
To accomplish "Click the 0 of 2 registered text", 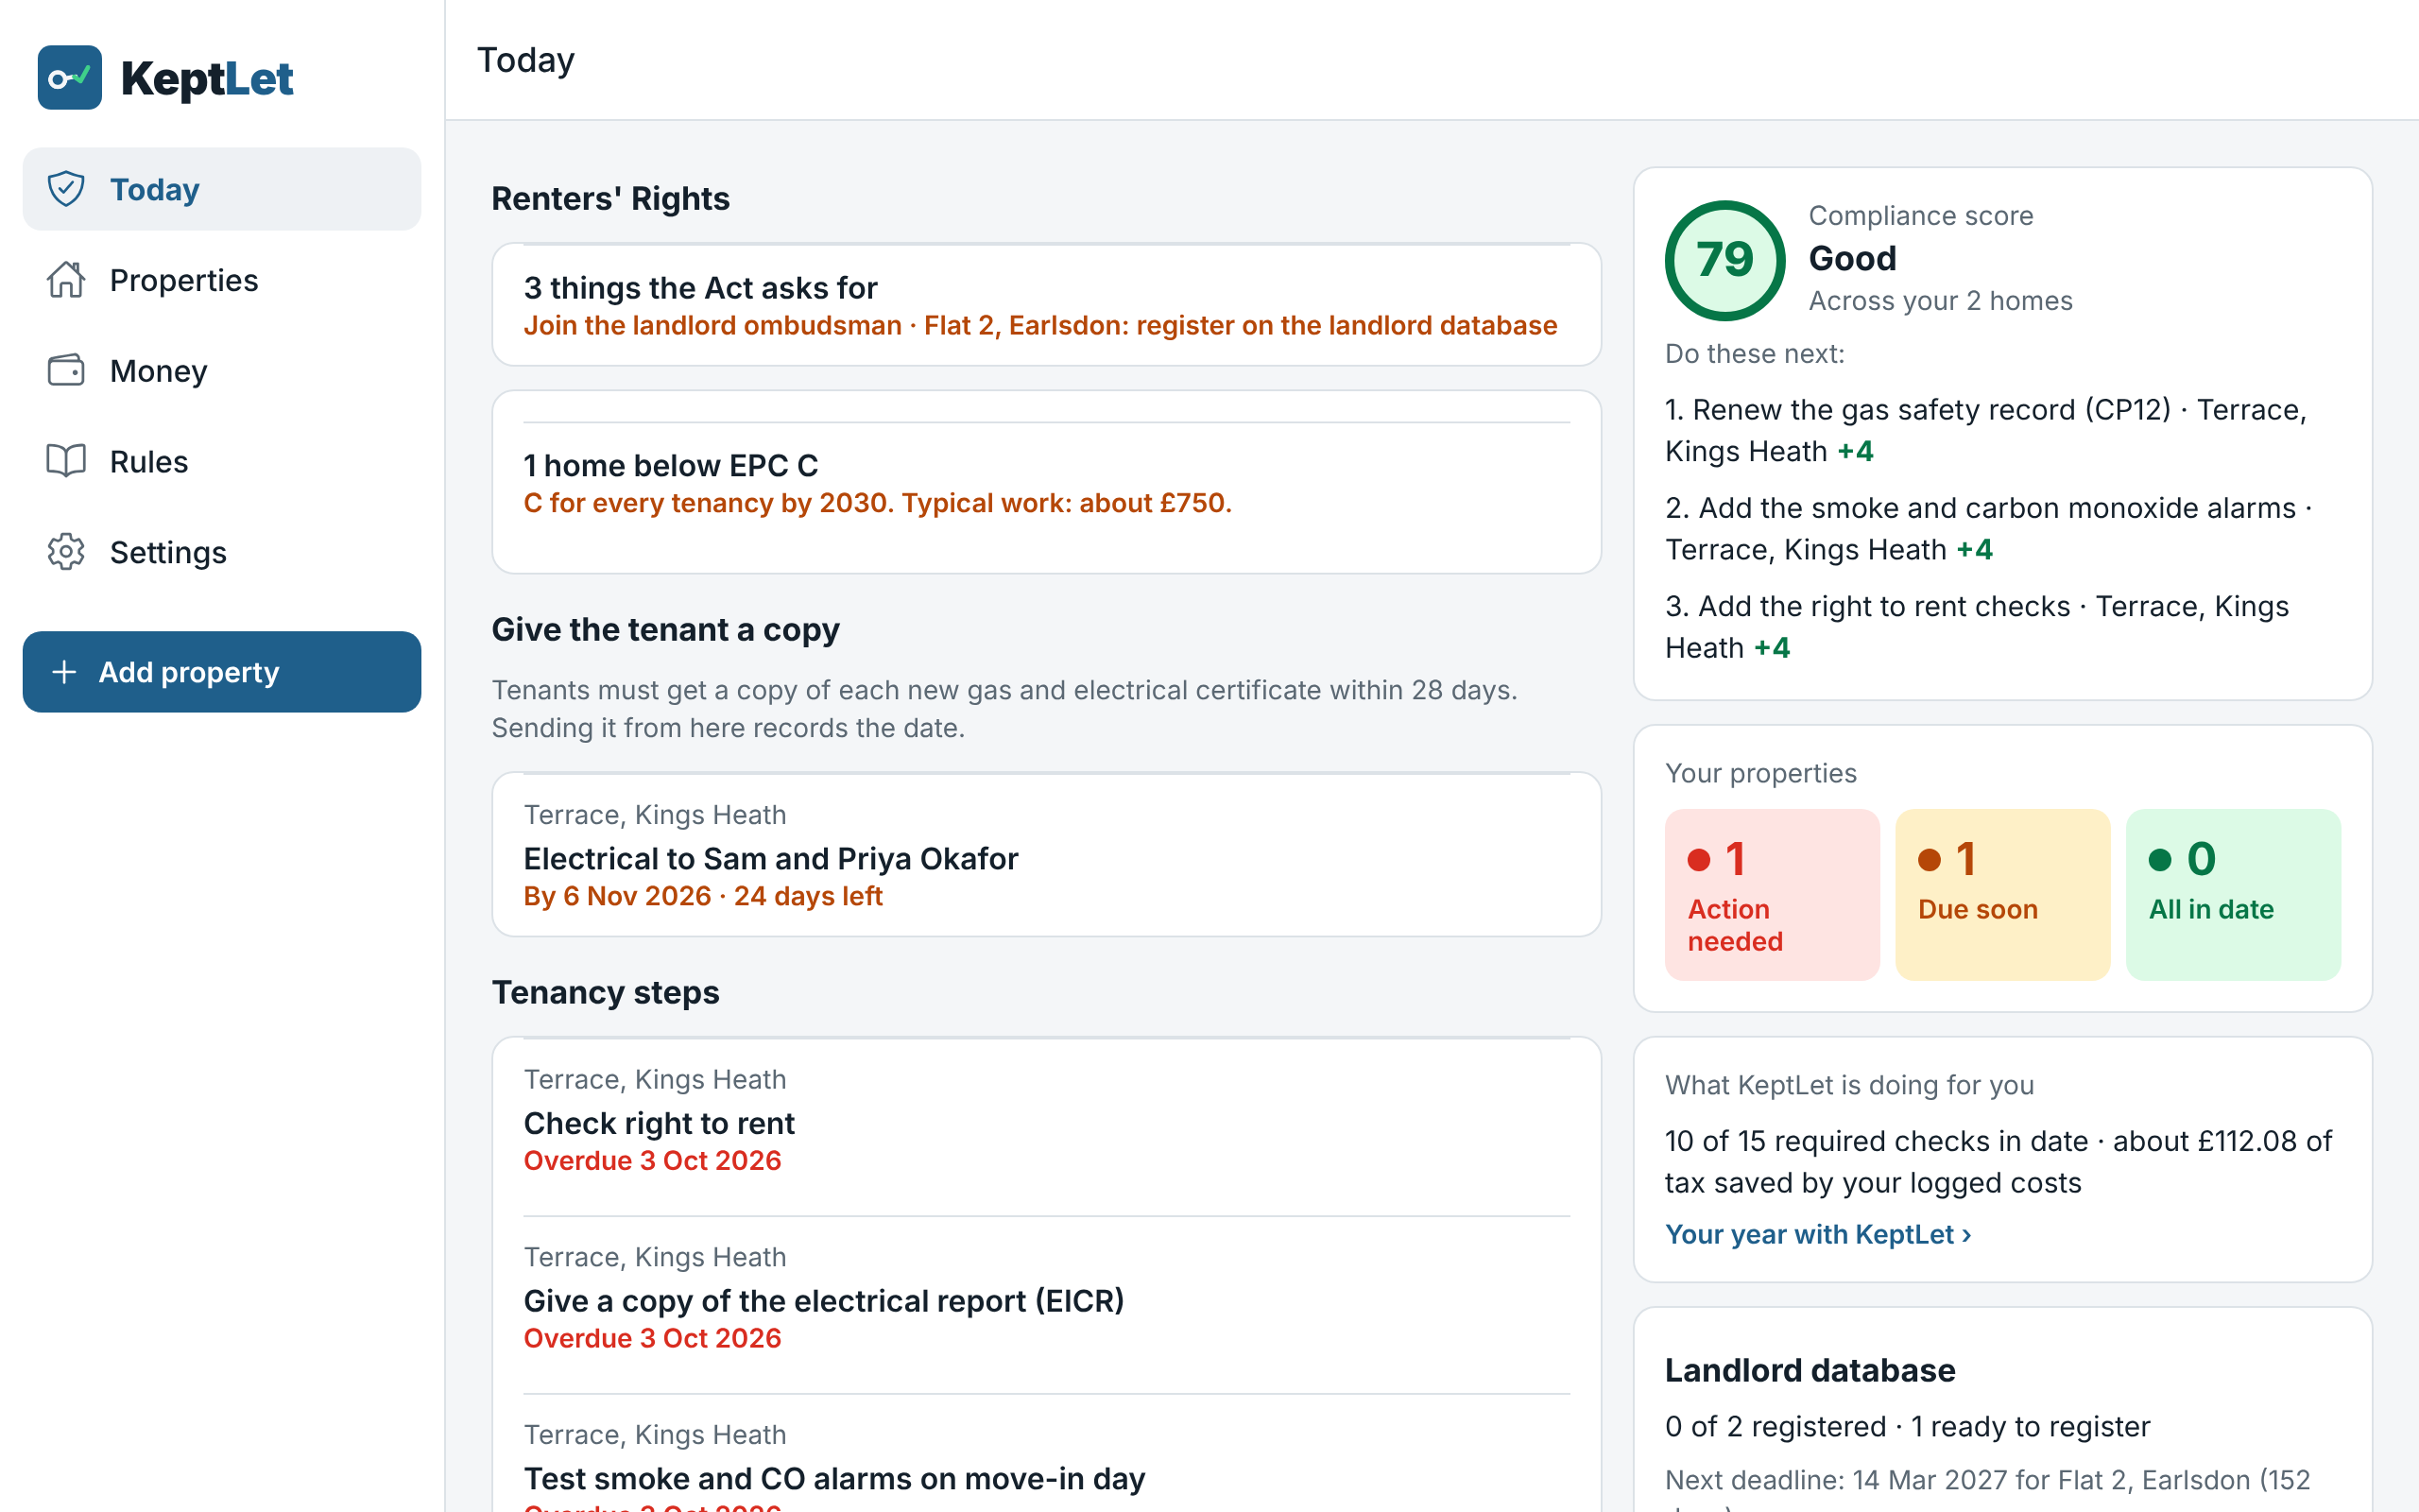I will tap(1776, 1426).
